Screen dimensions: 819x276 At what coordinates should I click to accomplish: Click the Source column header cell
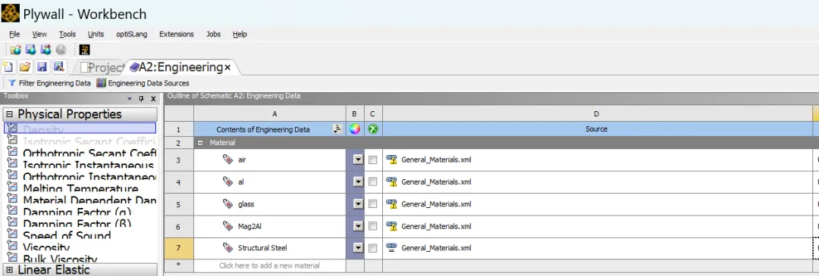tap(597, 129)
